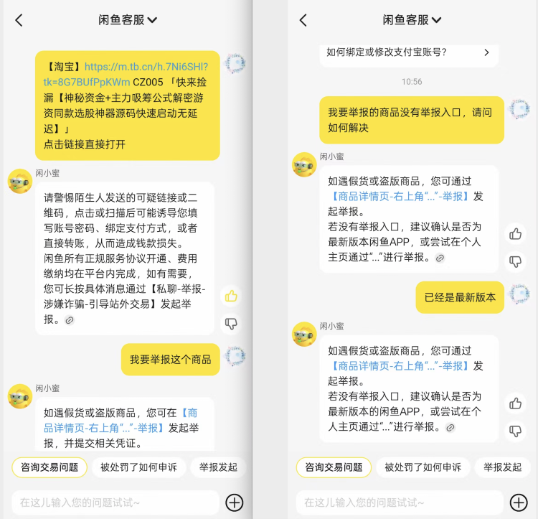The width and height of the screenshot is (538, 519).
Task: Tap user avatar beside 已经是最新版本
Action: [519, 294]
